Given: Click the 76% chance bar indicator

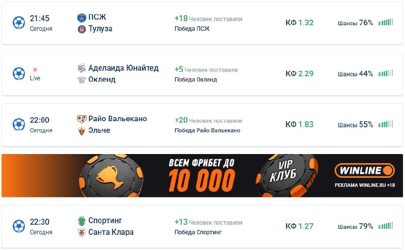Looking at the screenshot, I should coord(385,23).
